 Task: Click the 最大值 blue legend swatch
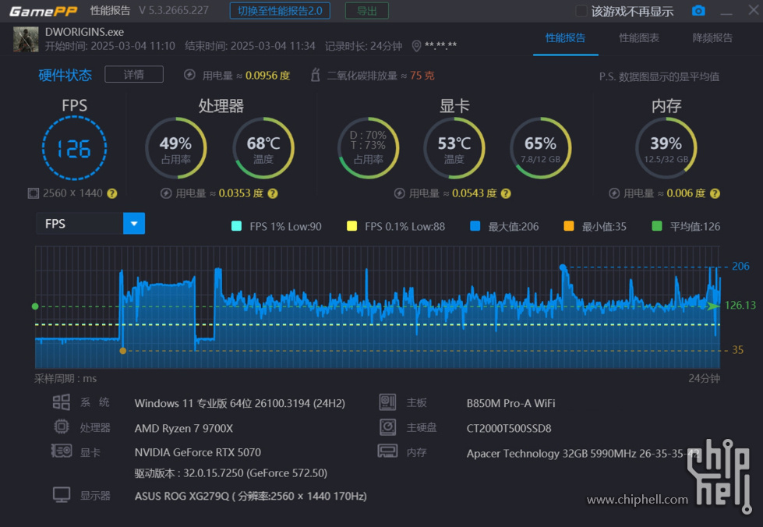click(x=475, y=226)
